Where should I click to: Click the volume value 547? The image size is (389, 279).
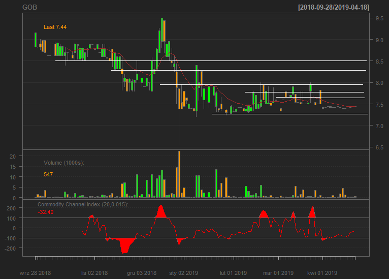tap(48, 174)
